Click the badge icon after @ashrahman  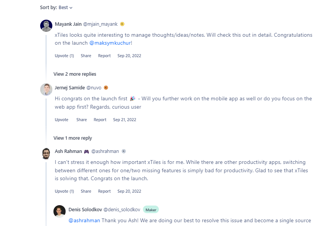pos(124,151)
